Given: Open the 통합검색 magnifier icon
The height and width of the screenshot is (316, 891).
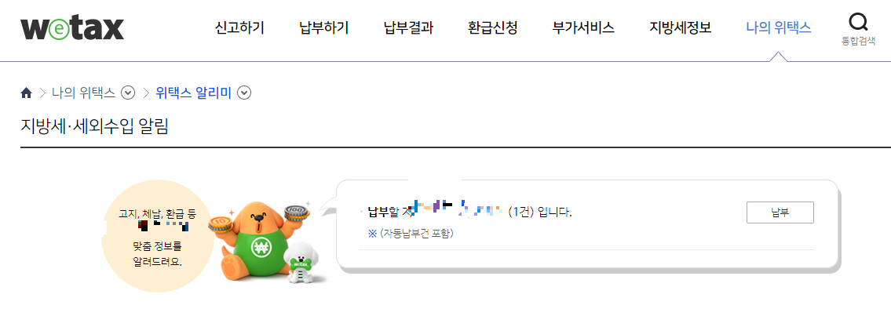Looking at the screenshot, I should tap(858, 23).
